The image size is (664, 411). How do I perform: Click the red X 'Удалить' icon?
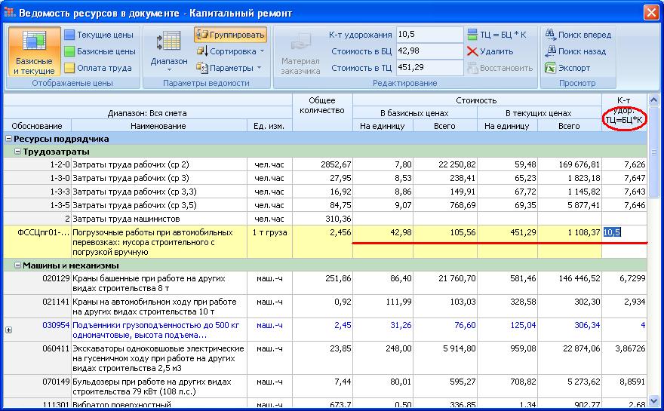tap(472, 51)
